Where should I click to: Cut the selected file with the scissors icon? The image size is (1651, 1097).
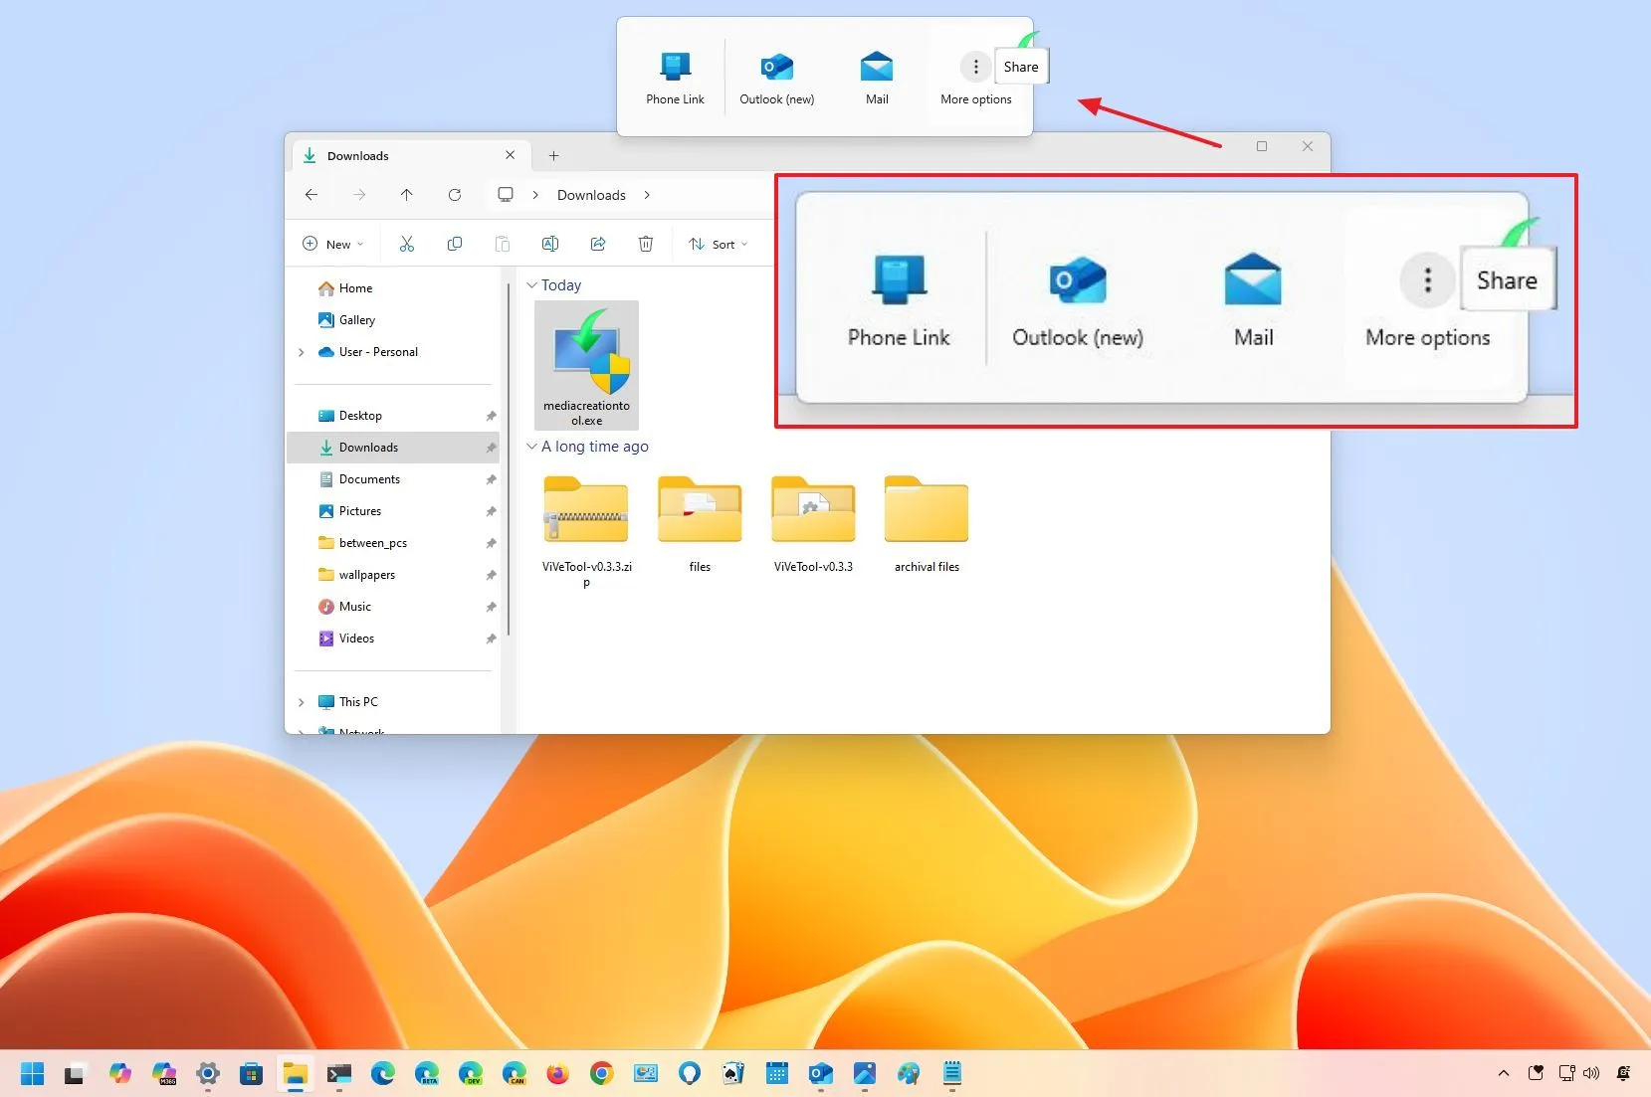(406, 244)
